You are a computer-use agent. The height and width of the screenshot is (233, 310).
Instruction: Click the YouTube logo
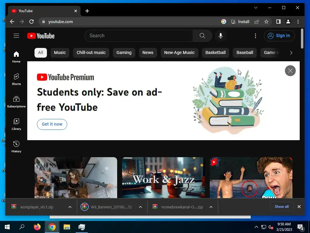41,36
